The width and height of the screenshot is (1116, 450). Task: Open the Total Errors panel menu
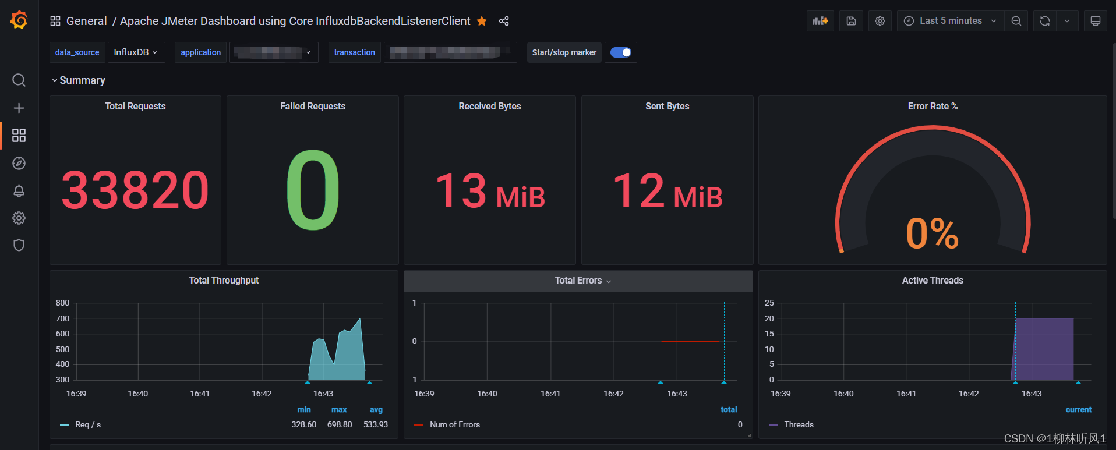[x=583, y=281]
